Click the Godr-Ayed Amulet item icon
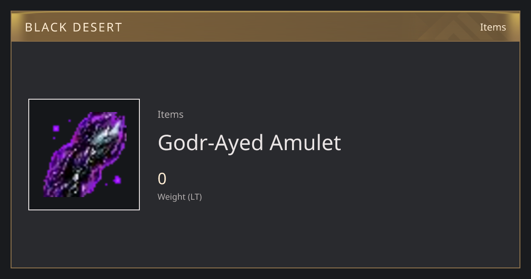531x279 pixels. click(84, 155)
